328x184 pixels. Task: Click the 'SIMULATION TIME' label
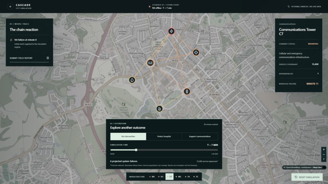tap(119, 145)
